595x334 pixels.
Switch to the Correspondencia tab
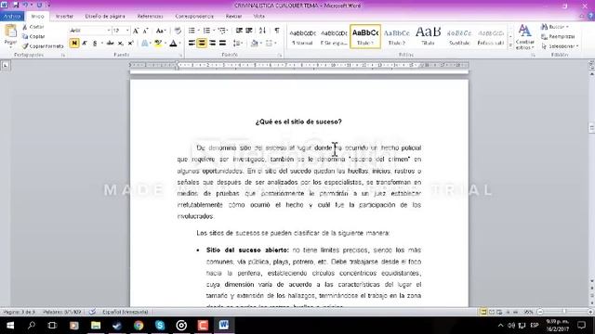click(194, 17)
